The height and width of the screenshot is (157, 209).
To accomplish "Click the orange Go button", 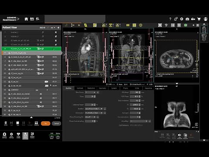I will pyautogui.click(x=46, y=123).
